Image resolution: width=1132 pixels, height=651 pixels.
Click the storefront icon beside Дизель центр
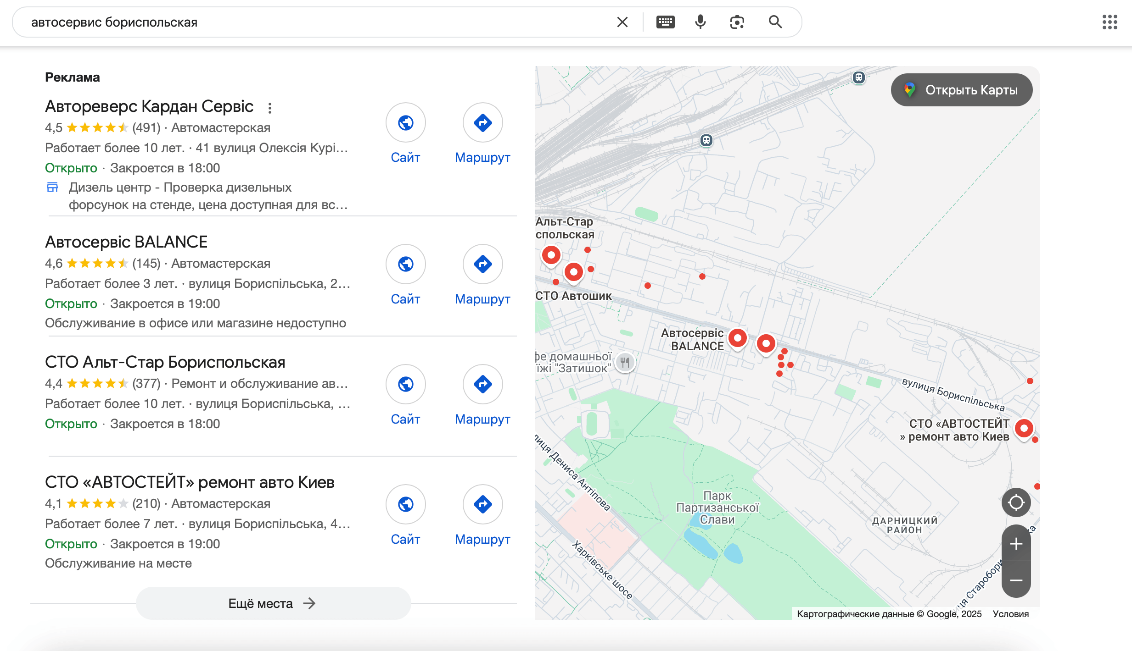pos(52,188)
